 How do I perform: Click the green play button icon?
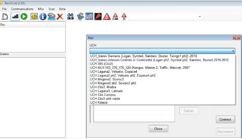24,17
